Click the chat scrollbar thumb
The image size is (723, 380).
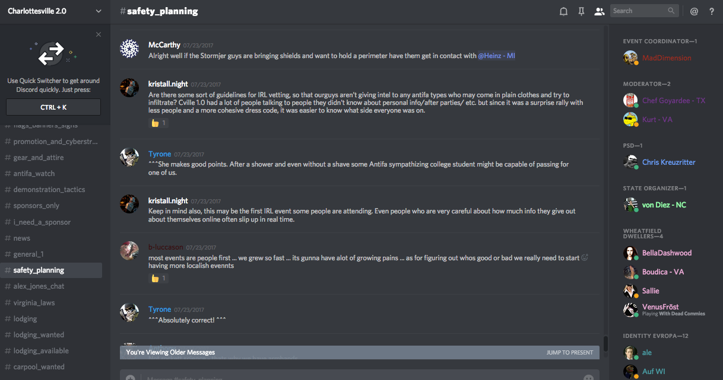pos(605,344)
